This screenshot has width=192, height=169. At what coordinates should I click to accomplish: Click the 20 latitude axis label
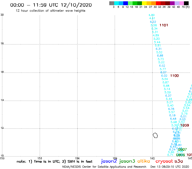2,15
